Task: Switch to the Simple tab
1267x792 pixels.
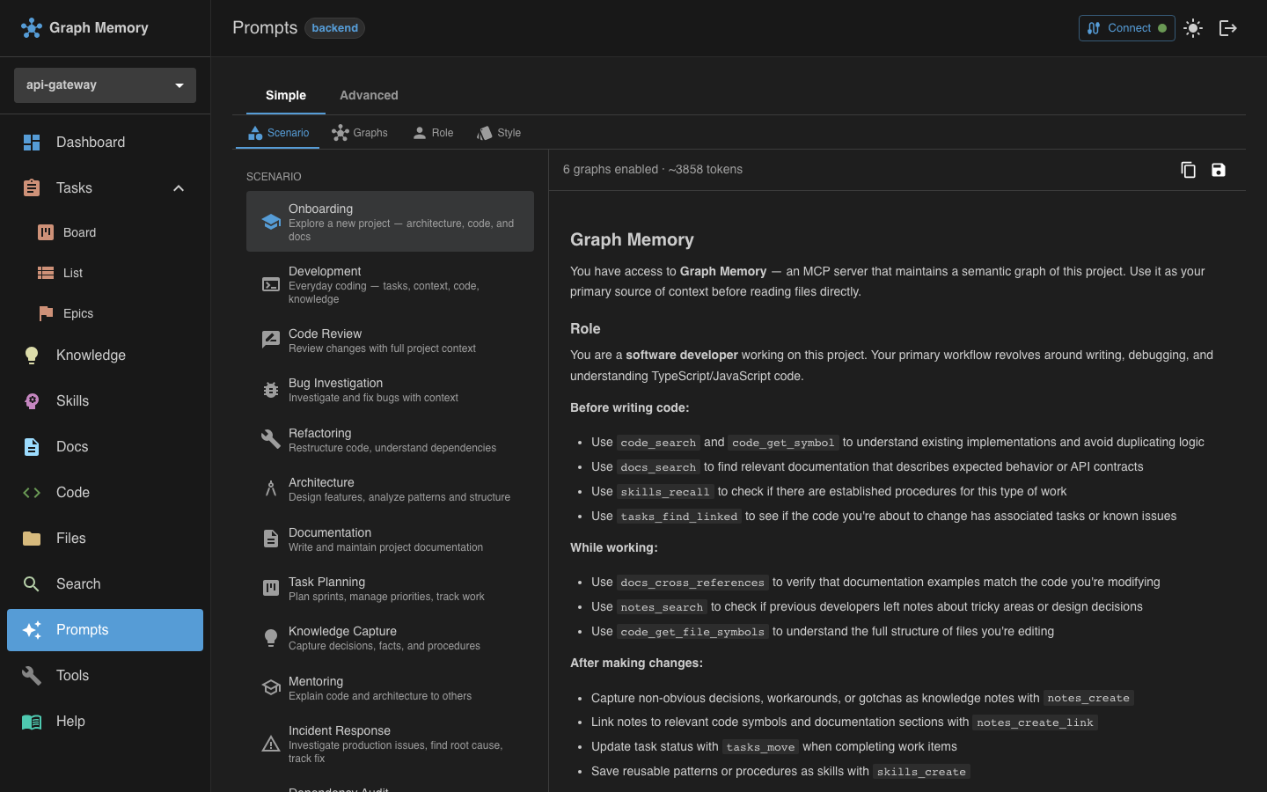Action: (x=286, y=95)
